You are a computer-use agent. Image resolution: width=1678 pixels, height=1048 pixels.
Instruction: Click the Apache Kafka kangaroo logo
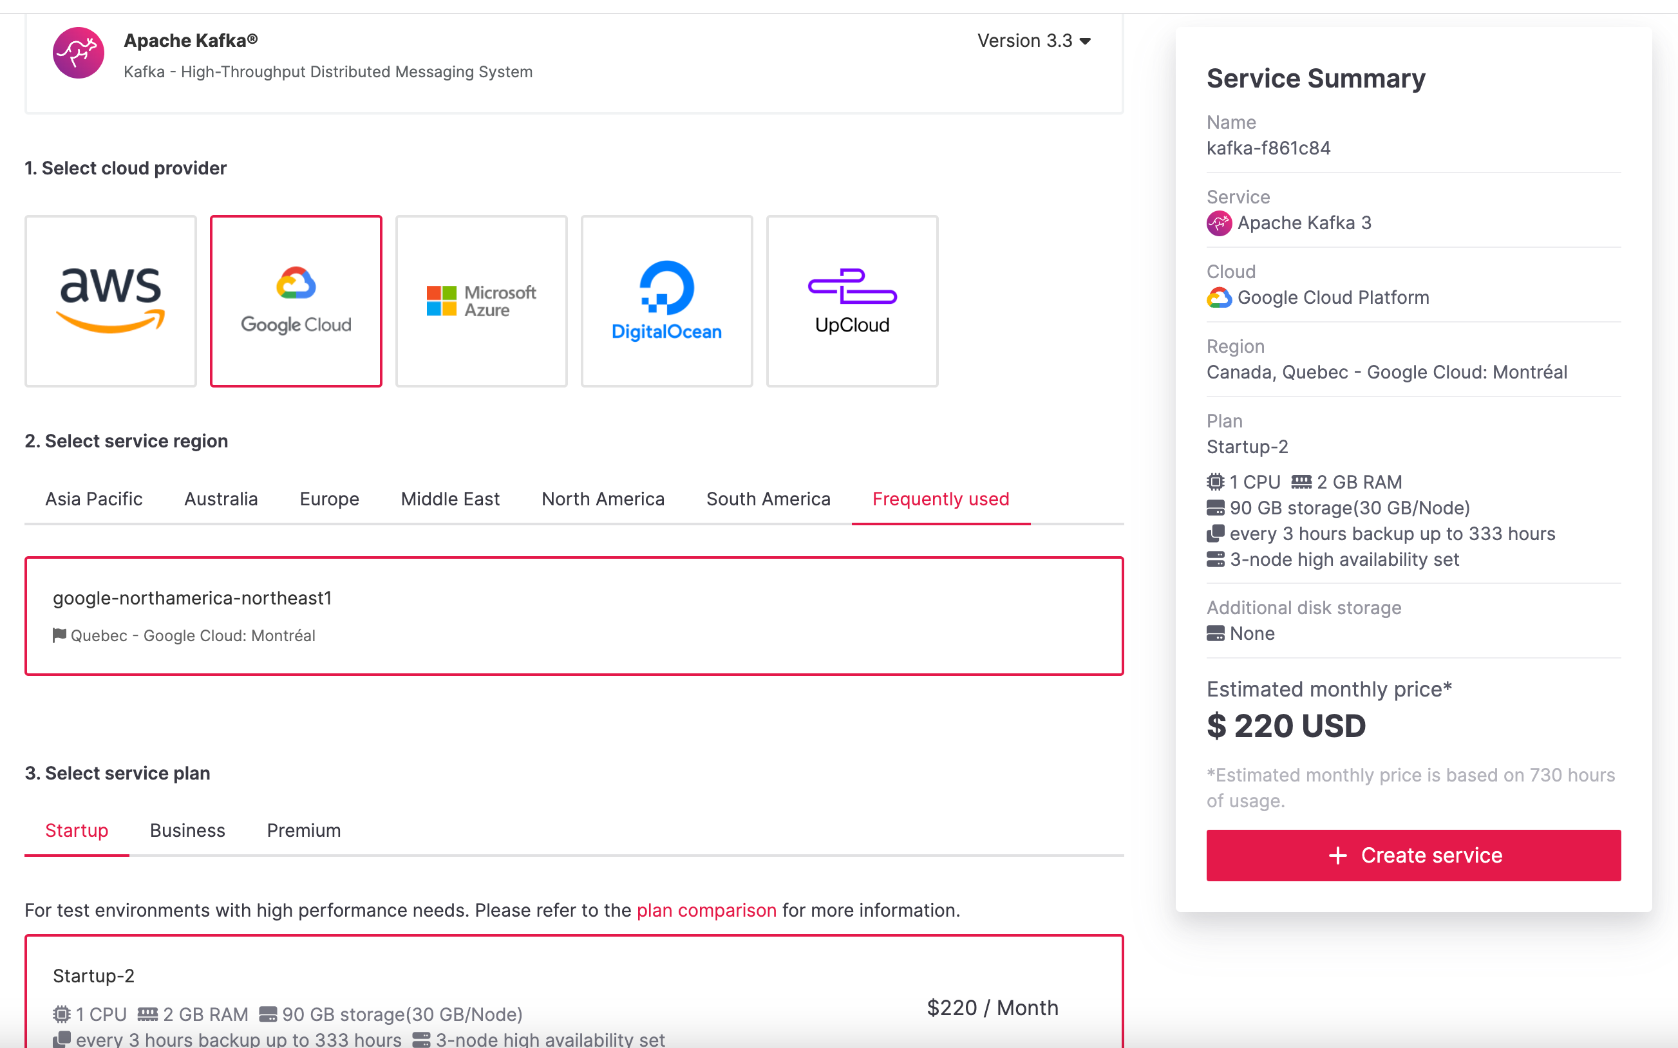pyautogui.click(x=79, y=53)
